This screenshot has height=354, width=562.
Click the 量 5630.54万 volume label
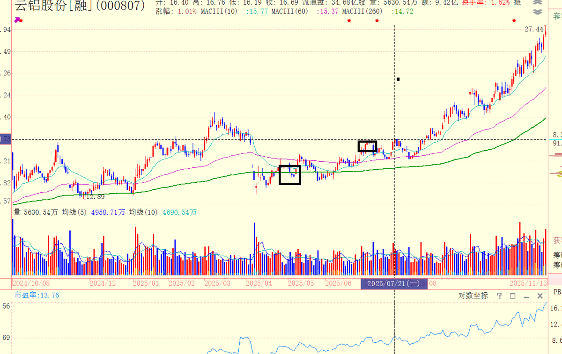pyautogui.click(x=36, y=212)
